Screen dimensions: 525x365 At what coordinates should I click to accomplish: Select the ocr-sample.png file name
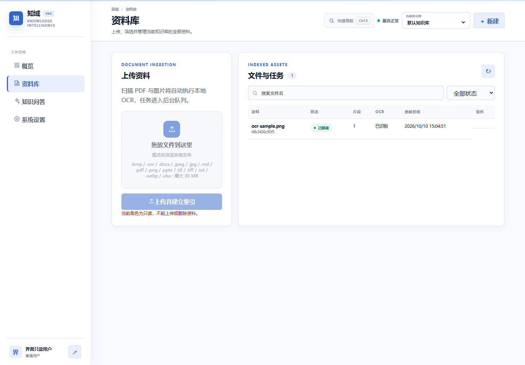268,126
